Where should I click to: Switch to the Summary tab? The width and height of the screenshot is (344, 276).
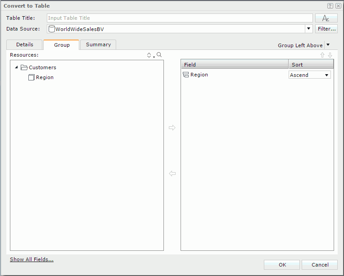pos(98,45)
